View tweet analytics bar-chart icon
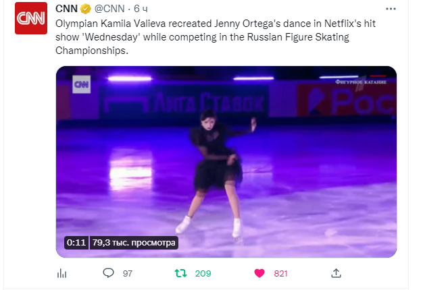The width and height of the screenshot is (423, 290). 62,273
